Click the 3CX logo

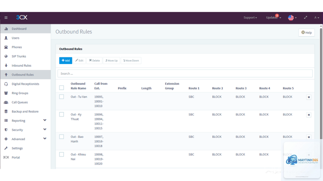point(22,17)
